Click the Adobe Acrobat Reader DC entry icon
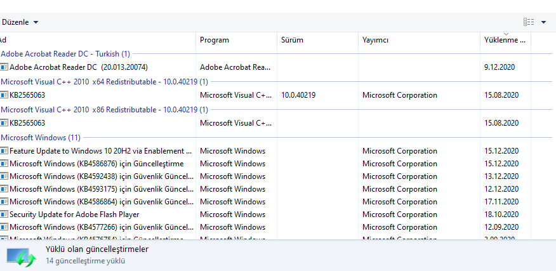The image size is (556, 271). [x=4, y=67]
